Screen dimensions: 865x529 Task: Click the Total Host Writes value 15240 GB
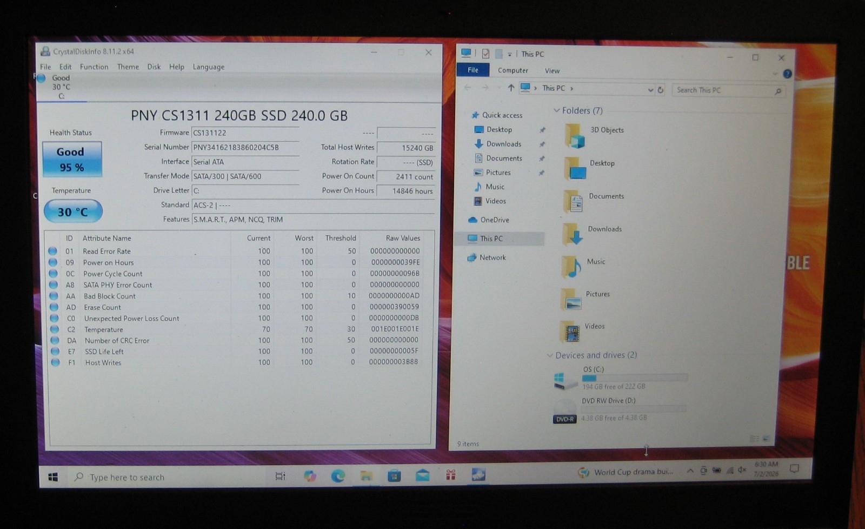point(406,148)
